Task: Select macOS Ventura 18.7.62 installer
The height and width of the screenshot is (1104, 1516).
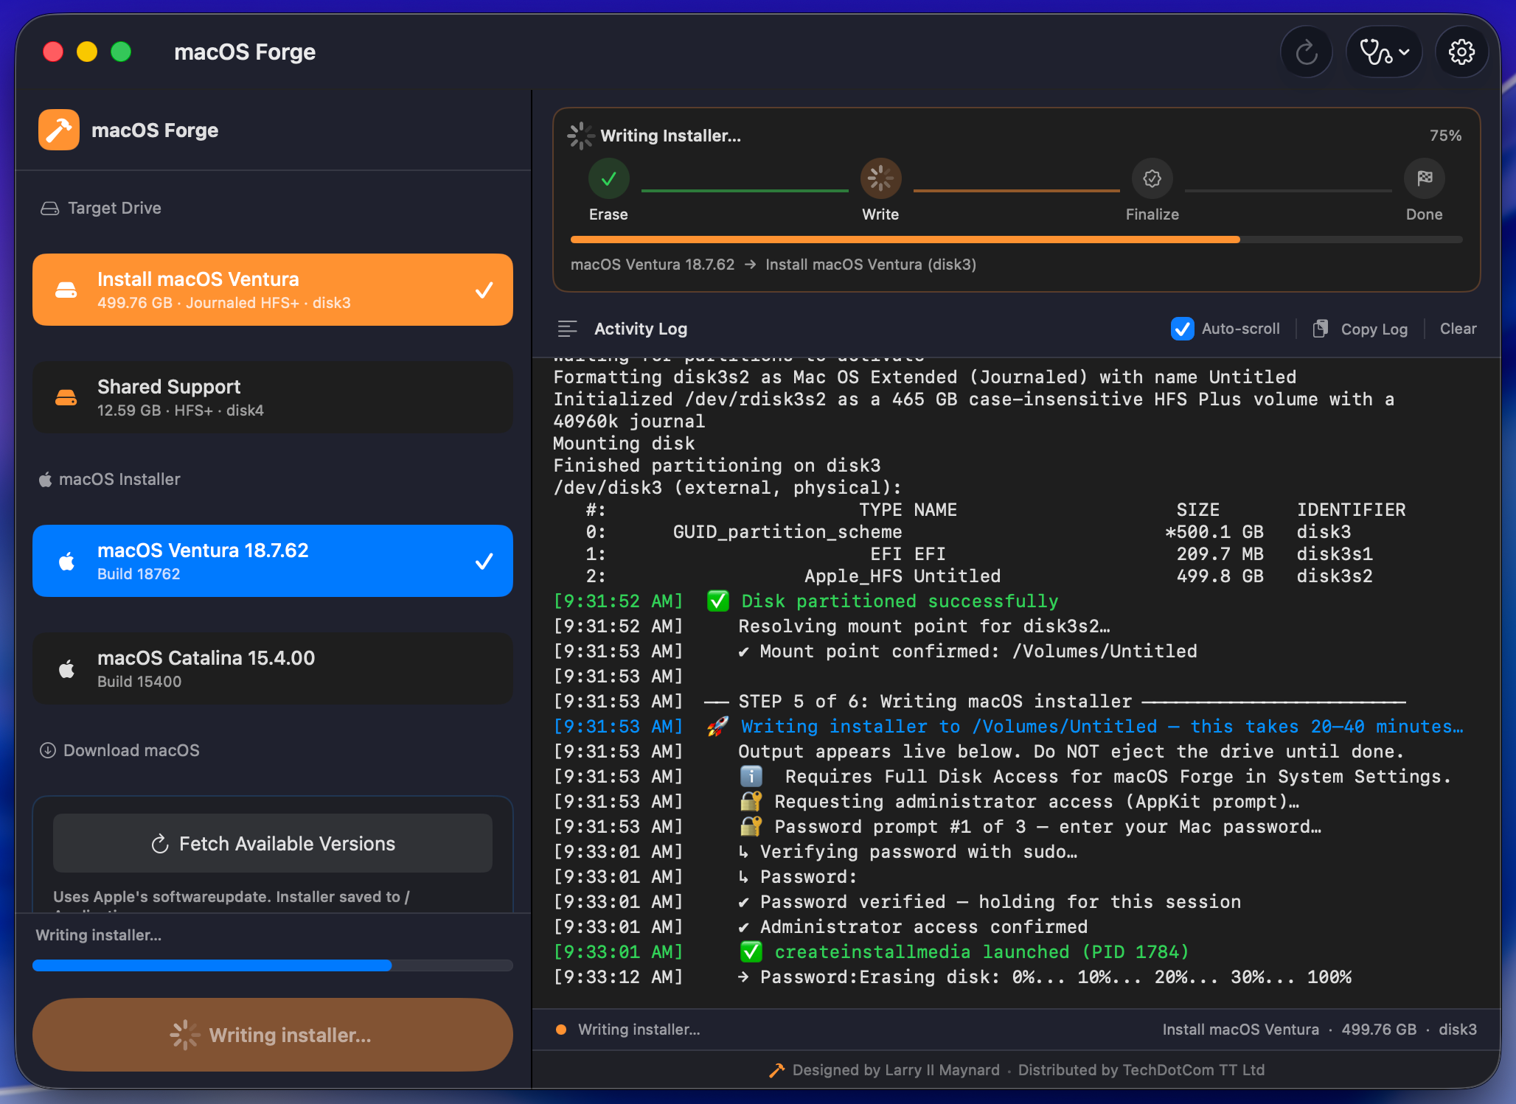Action: pos(273,561)
